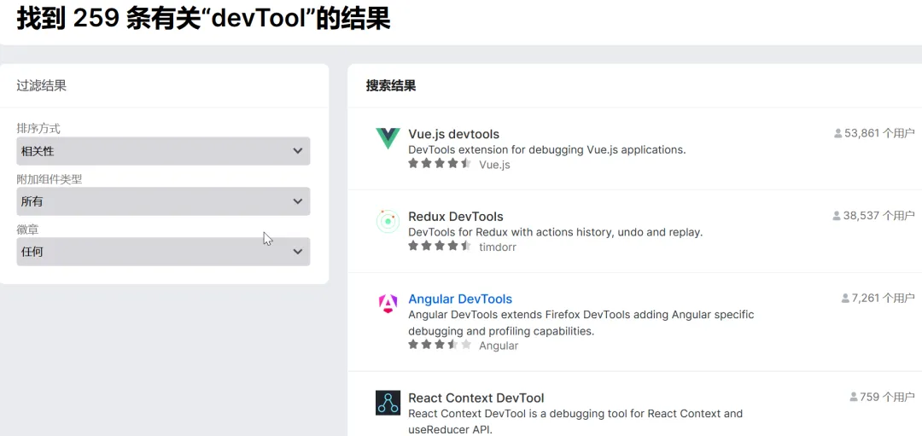
Task: Click the Redux DevTools logo icon
Action: pos(388,222)
